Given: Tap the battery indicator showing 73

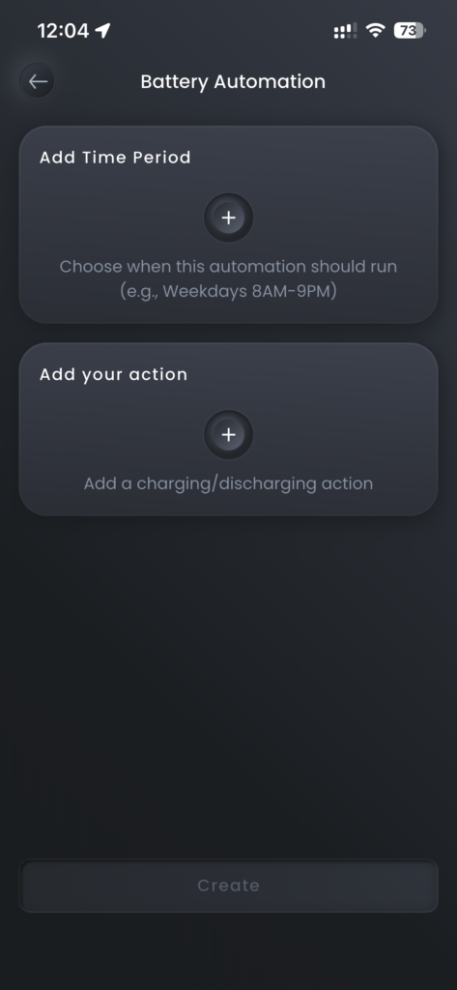Looking at the screenshot, I should pyautogui.click(x=410, y=30).
